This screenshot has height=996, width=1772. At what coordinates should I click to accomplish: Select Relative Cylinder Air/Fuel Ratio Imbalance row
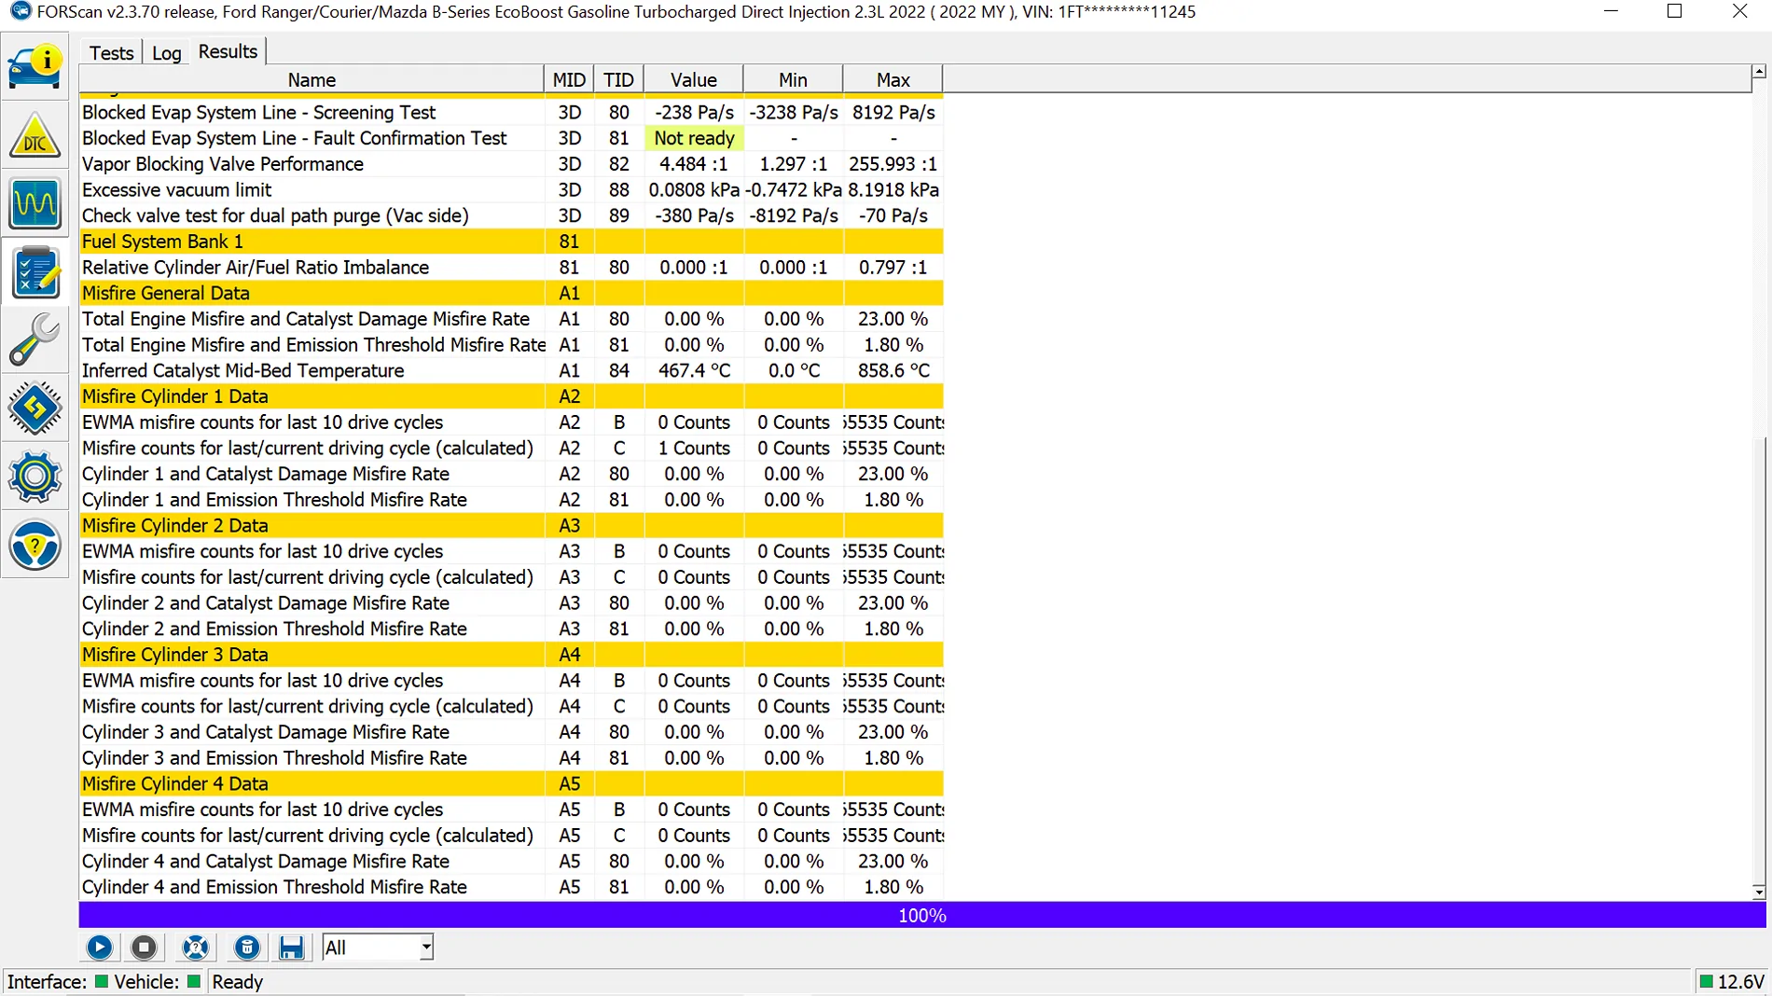click(511, 268)
